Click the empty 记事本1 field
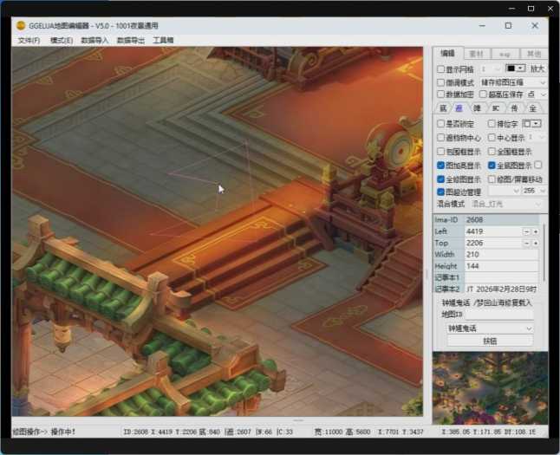 [502, 277]
